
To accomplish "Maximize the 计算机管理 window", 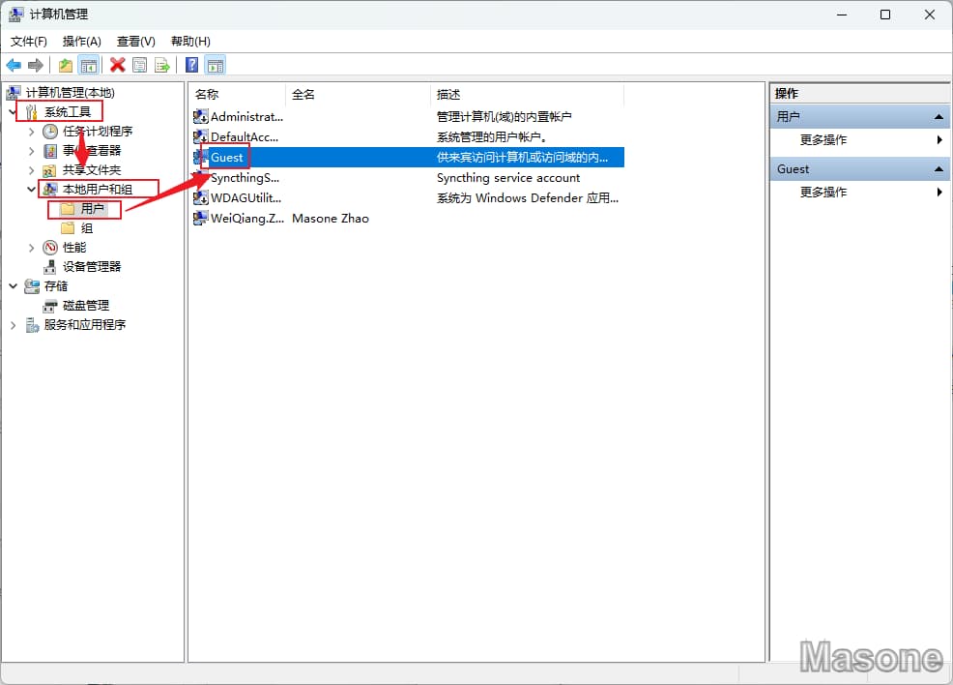I will 885,15.
